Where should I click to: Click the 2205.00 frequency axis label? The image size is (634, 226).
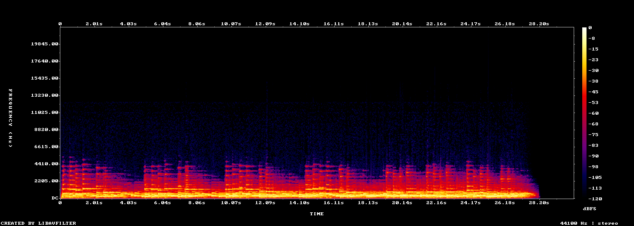47,181
